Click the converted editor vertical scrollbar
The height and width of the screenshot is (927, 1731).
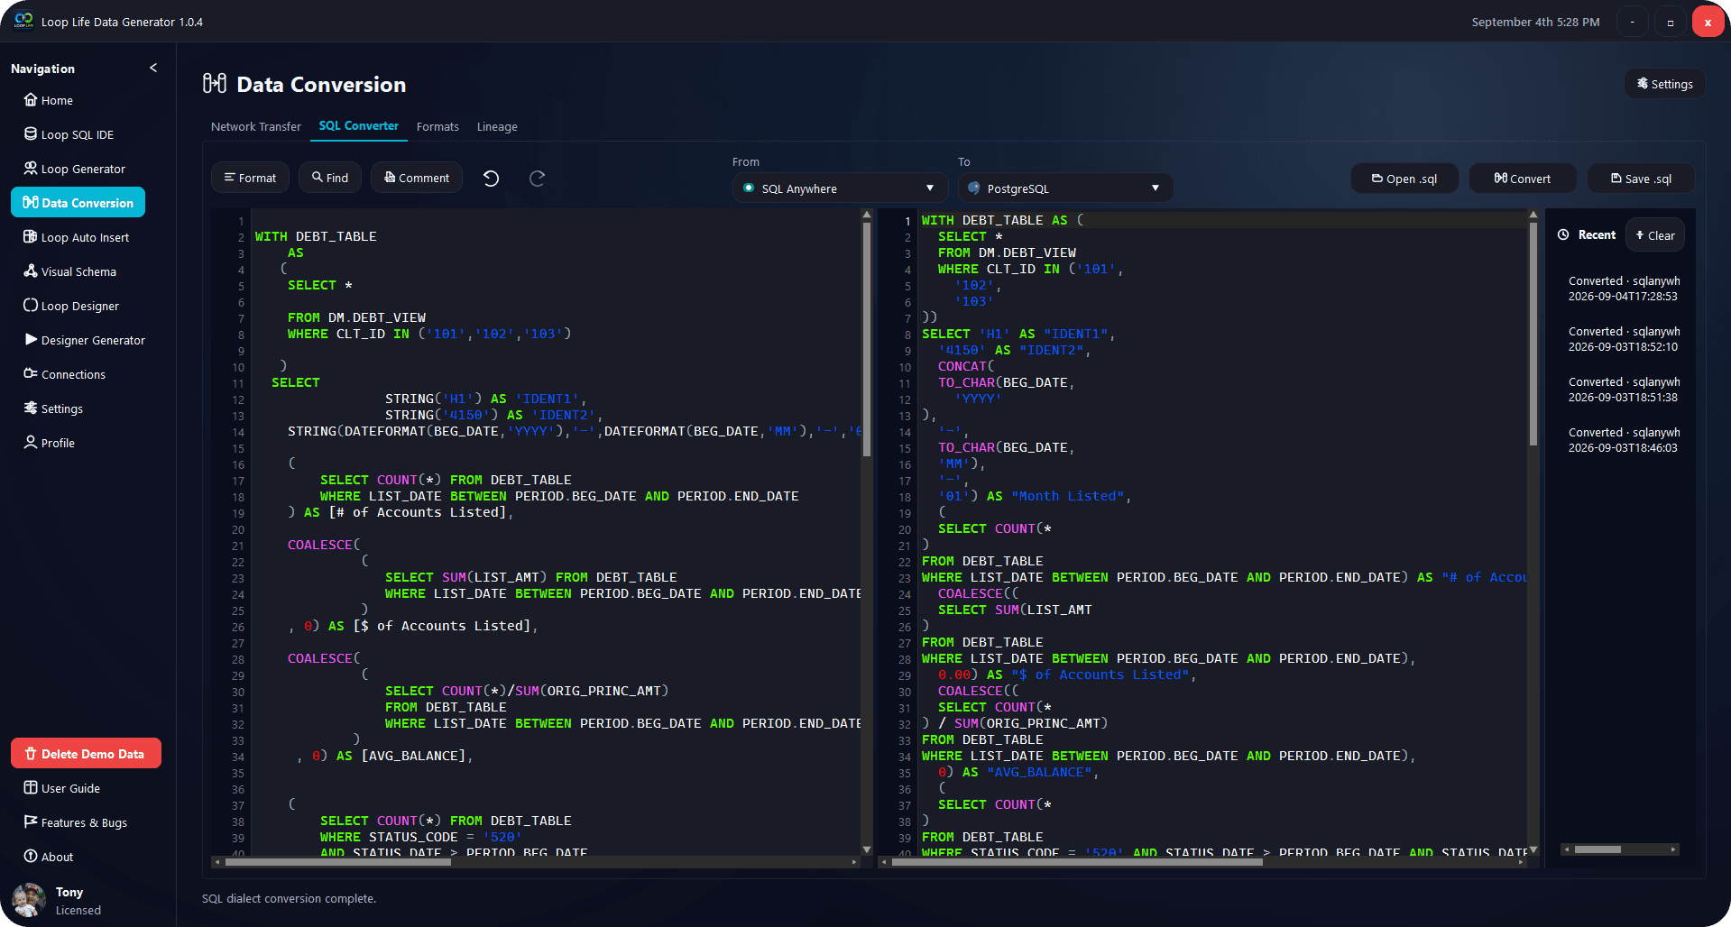pos(1533,334)
